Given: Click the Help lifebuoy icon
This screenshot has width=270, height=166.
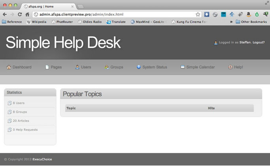Looking at the screenshot, I should coord(230,67).
